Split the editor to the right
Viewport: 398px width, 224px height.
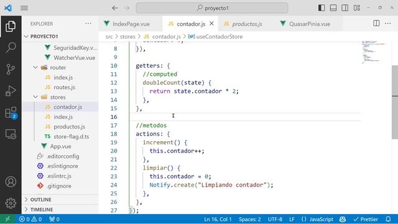coord(376,24)
